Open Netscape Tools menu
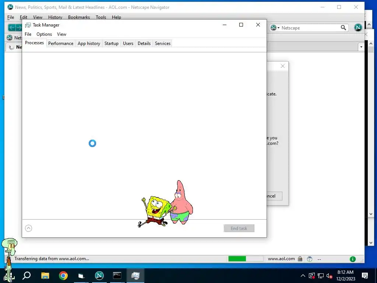The image size is (377, 283). 101,17
